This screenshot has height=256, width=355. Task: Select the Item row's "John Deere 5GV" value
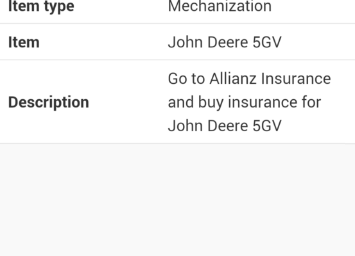click(x=225, y=42)
